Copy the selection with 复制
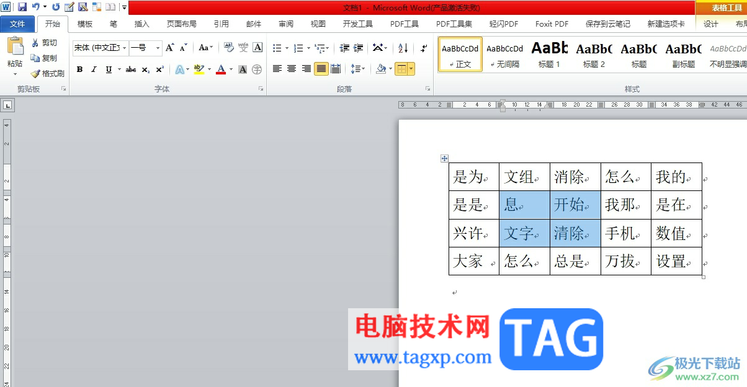 [45, 58]
